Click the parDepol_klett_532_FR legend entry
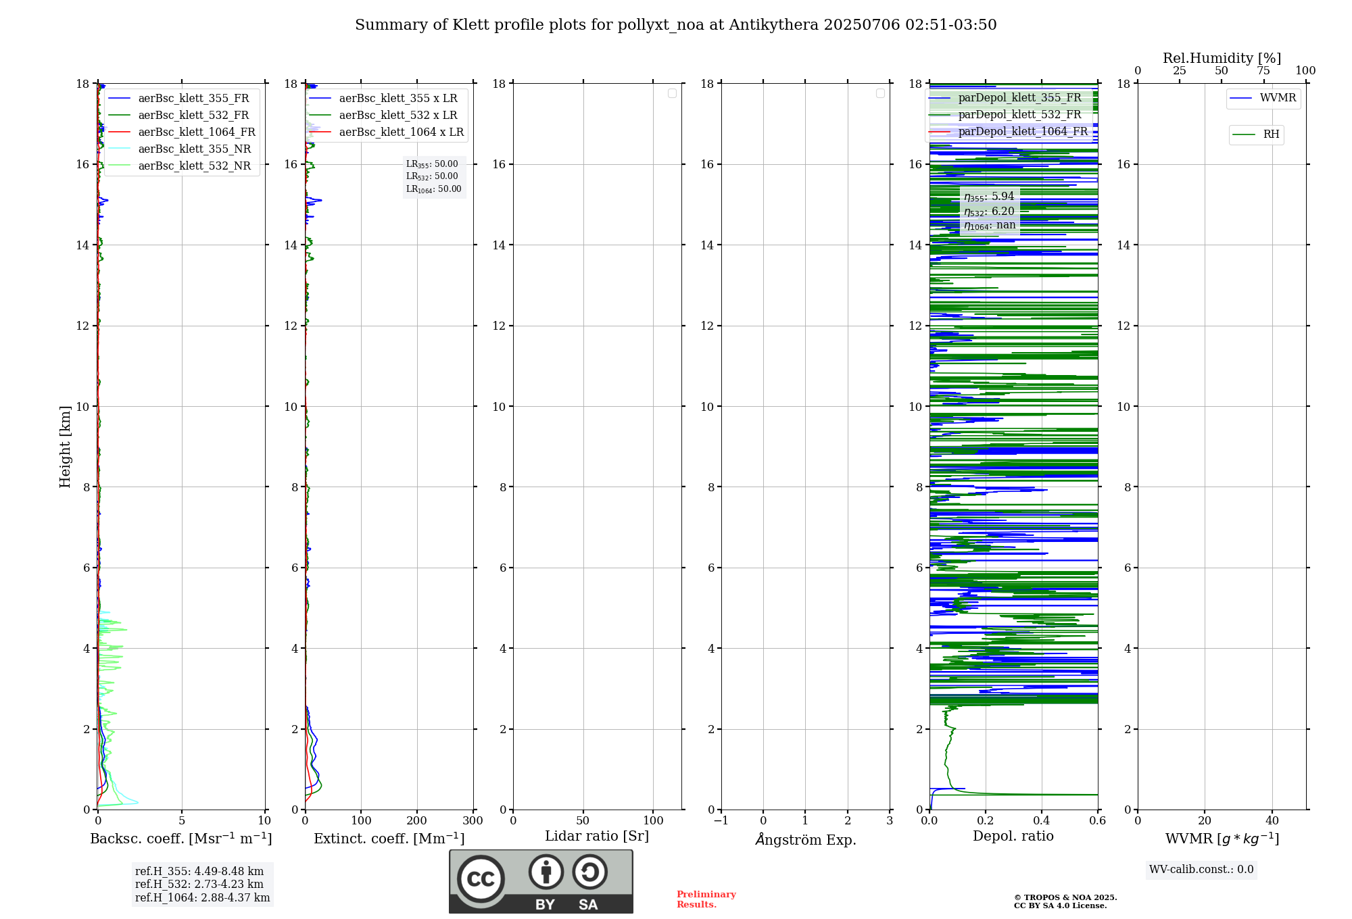This screenshot has width=1352, height=919. 1005,115
